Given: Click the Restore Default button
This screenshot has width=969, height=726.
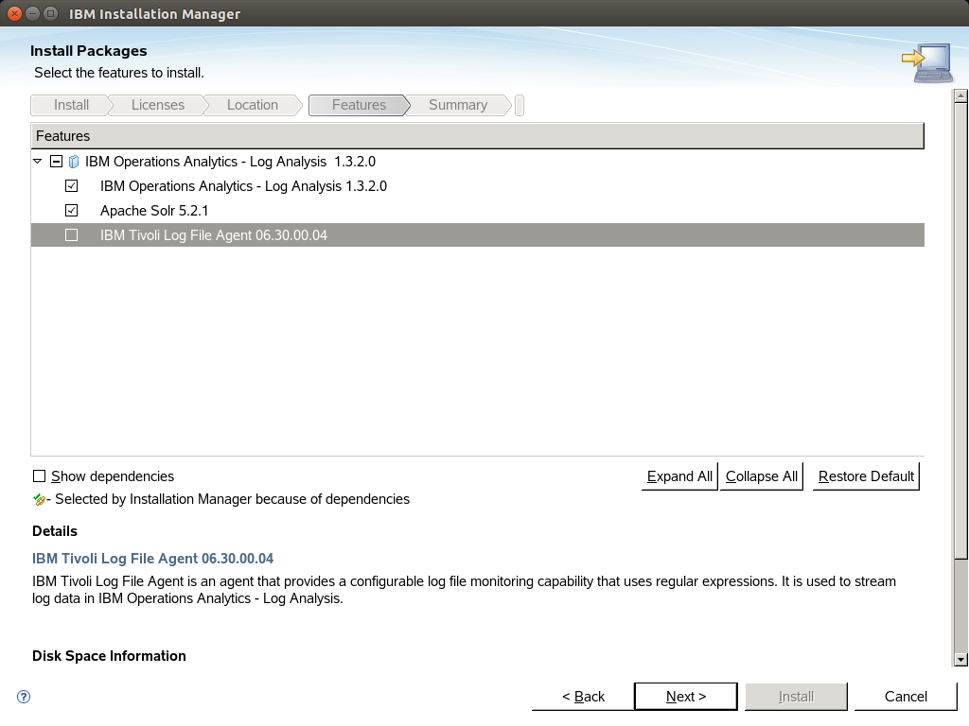Looking at the screenshot, I should pos(866,476).
